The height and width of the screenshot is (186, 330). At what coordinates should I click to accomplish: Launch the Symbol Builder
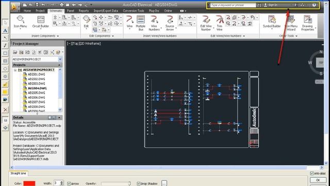click(272, 22)
